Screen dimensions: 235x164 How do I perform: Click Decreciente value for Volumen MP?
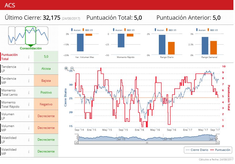(46, 128)
